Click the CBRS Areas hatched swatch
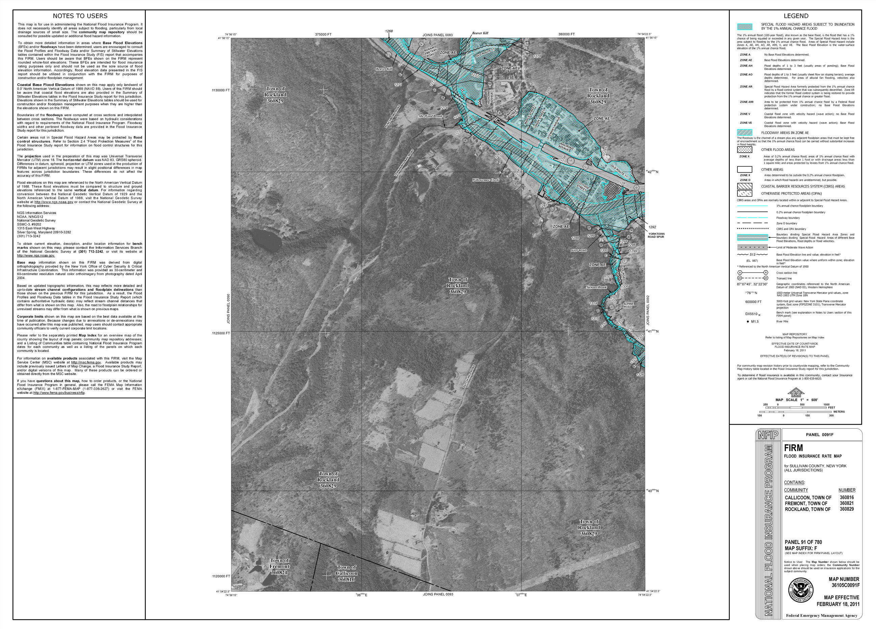 coord(745,186)
